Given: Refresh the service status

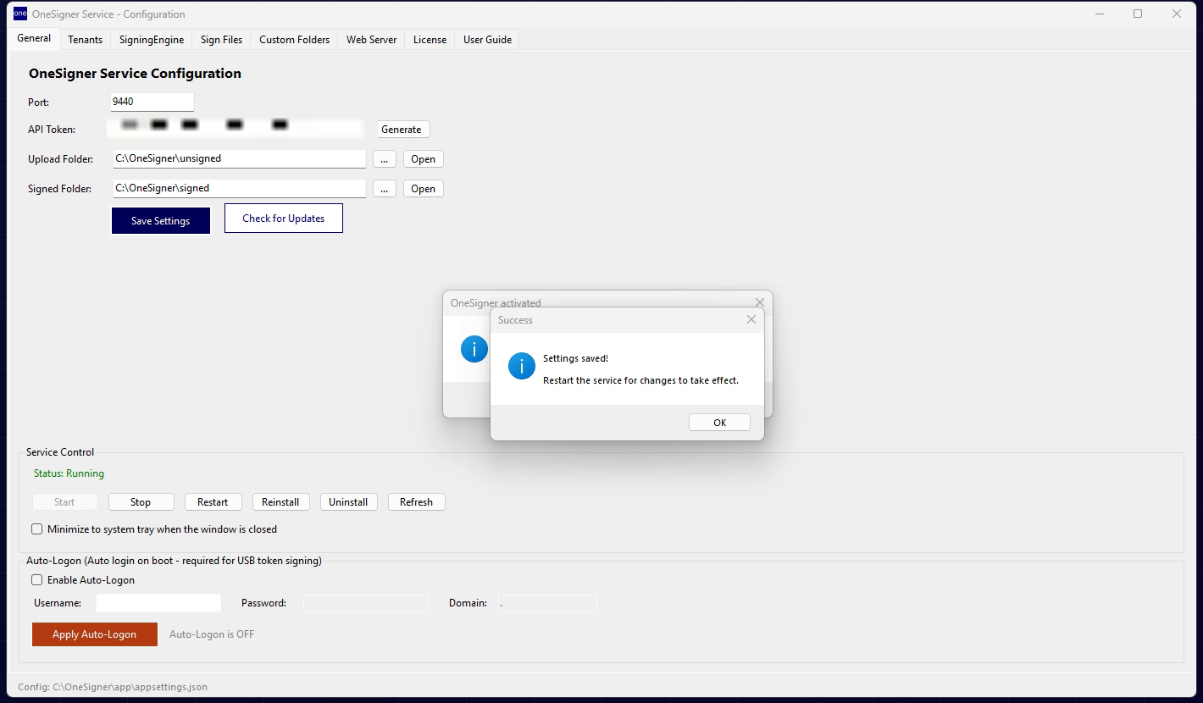Looking at the screenshot, I should click(416, 502).
